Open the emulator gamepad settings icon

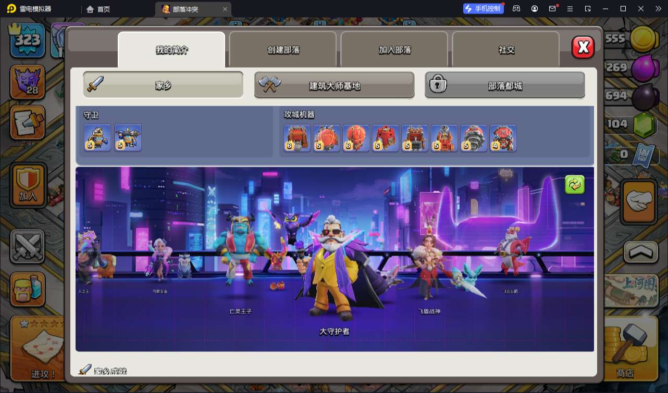click(x=516, y=9)
